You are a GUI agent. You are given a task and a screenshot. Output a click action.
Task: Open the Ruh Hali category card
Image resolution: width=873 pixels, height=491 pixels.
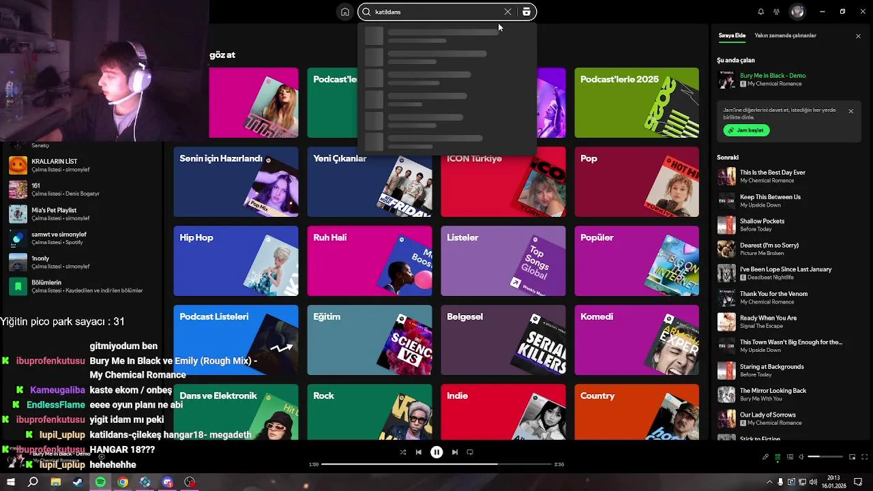(370, 261)
